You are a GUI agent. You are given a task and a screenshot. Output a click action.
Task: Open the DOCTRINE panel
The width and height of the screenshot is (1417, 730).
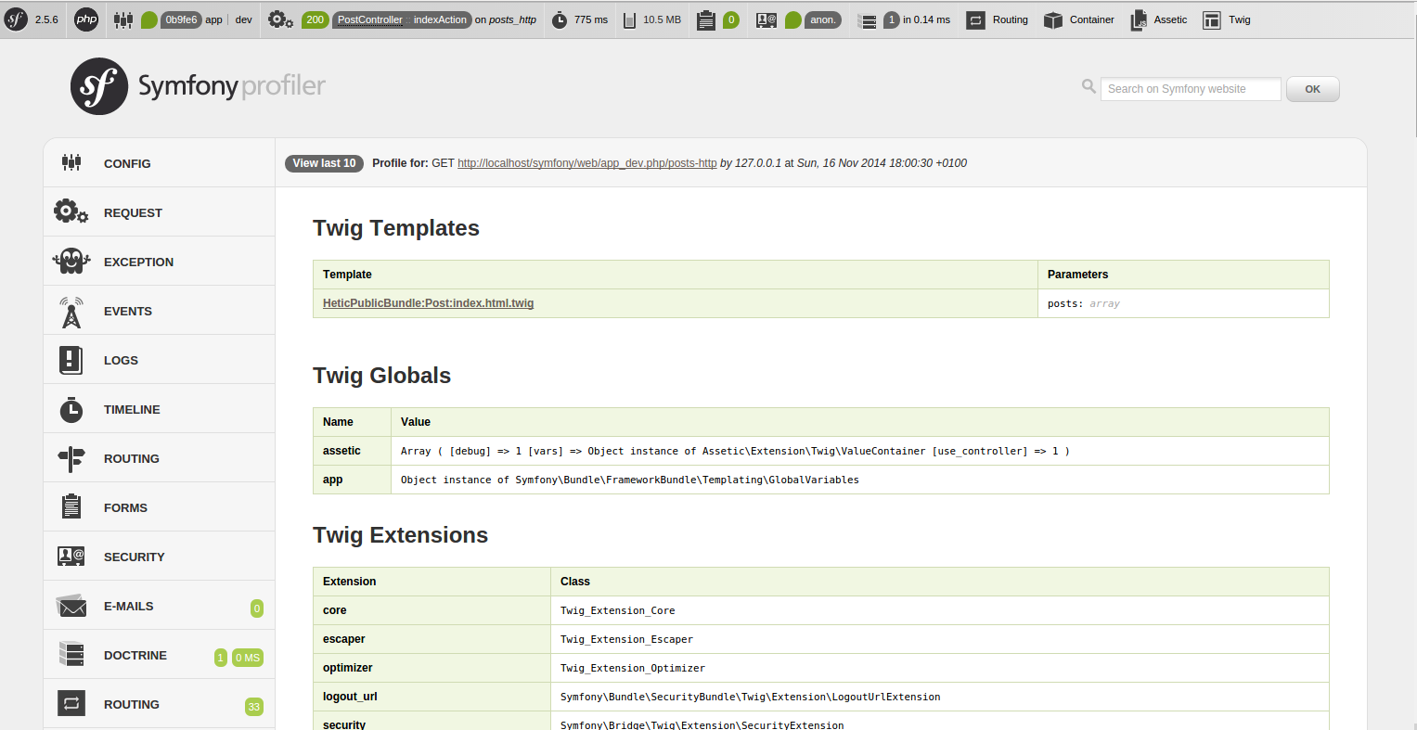point(159,655)
